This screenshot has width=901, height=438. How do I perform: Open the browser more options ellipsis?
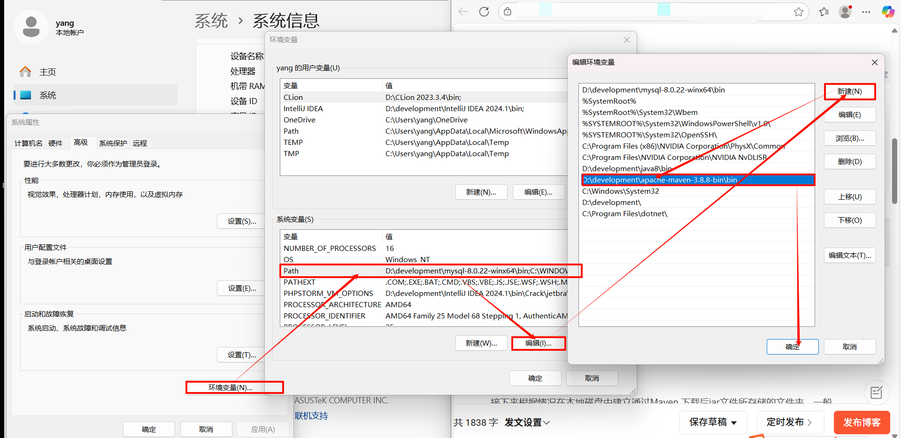pos(866,12)
